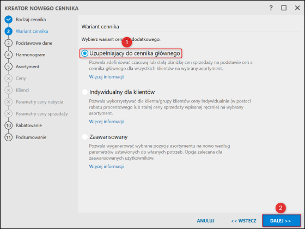
Task: Select Uzupełniający do cennika głównego radio button
Action: [x=85, y=53]
